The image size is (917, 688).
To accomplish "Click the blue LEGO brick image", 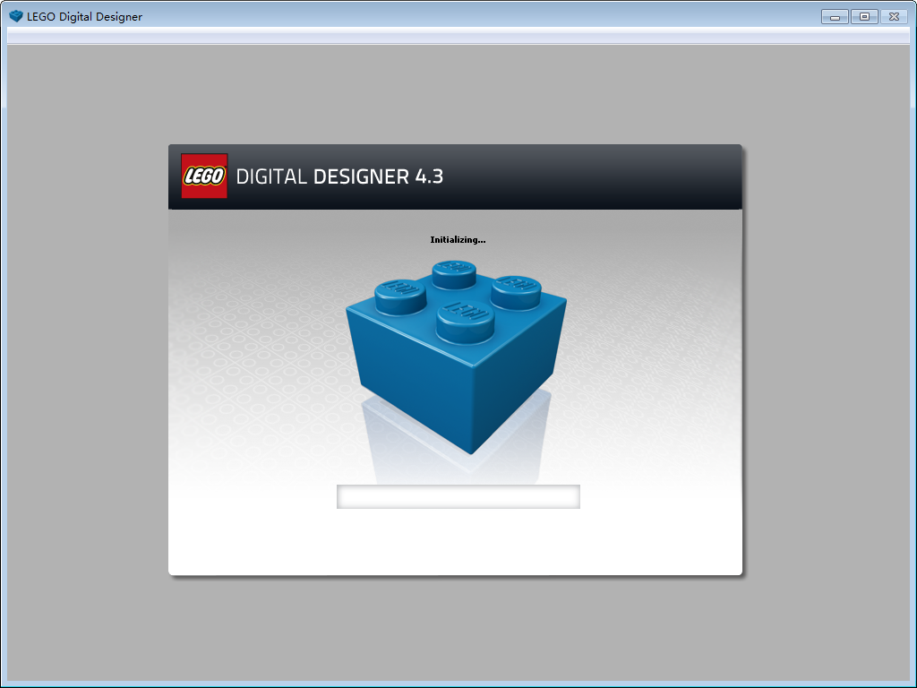I will [456, 357].
